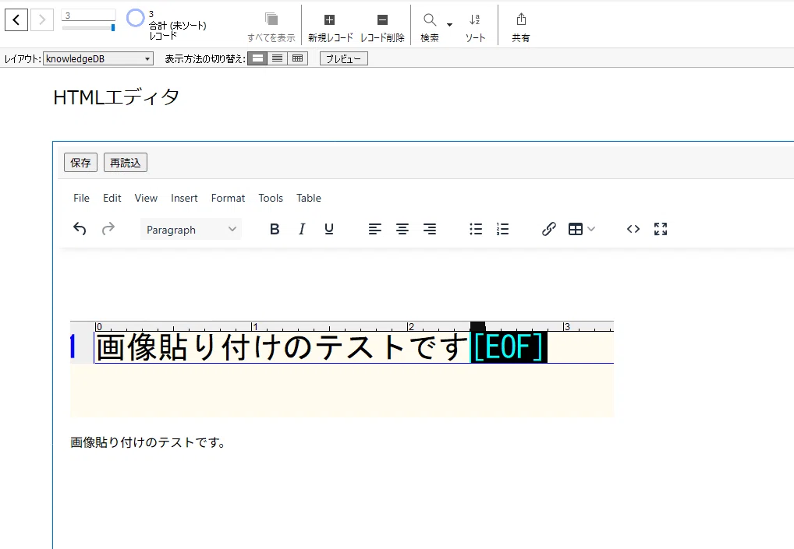
Task: Open the Paragraph format dropdown
Action: pyautogui.click(x=191, y=230)
